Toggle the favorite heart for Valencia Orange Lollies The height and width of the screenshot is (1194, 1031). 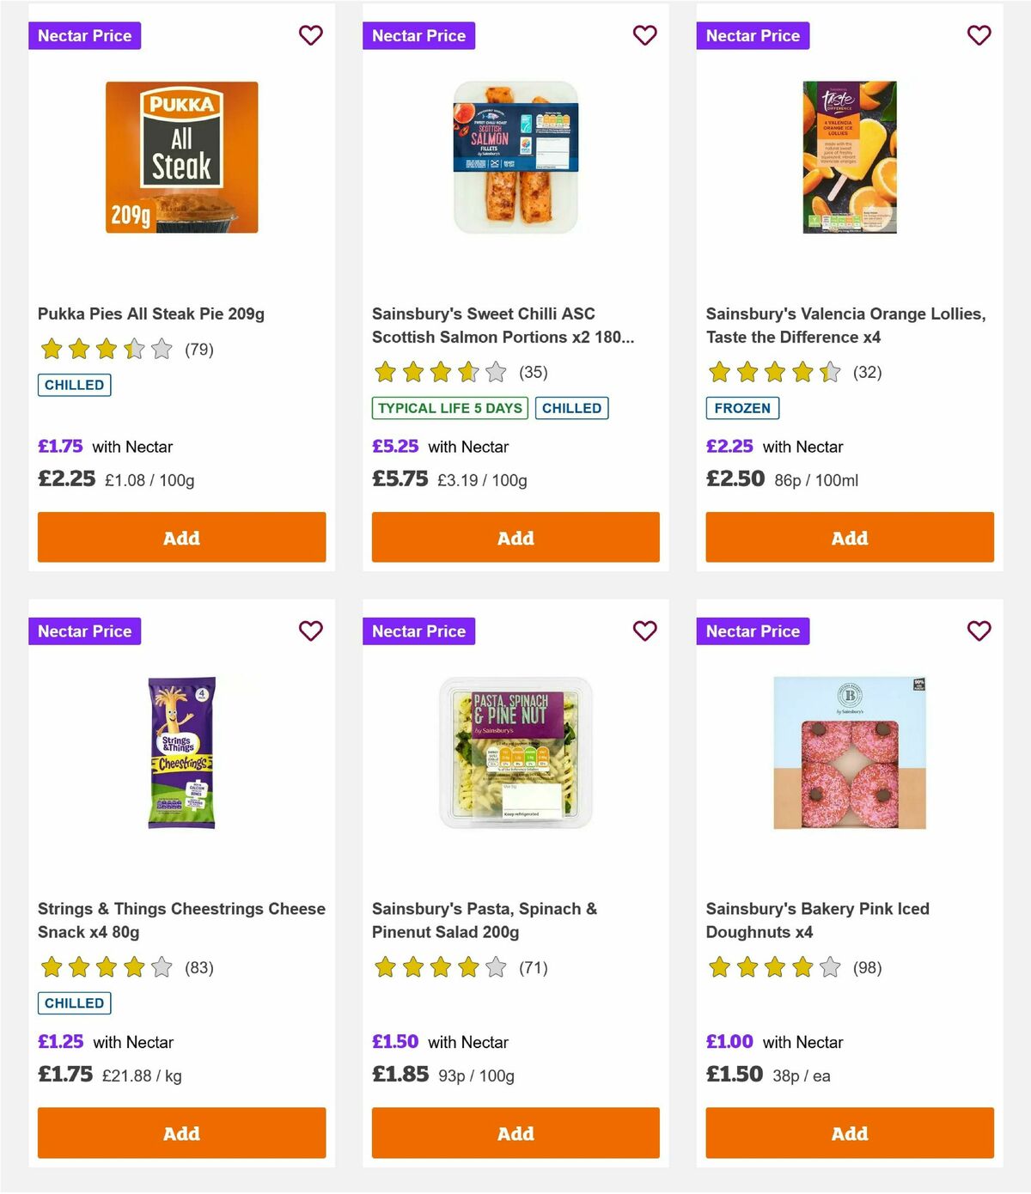(979, 35)
